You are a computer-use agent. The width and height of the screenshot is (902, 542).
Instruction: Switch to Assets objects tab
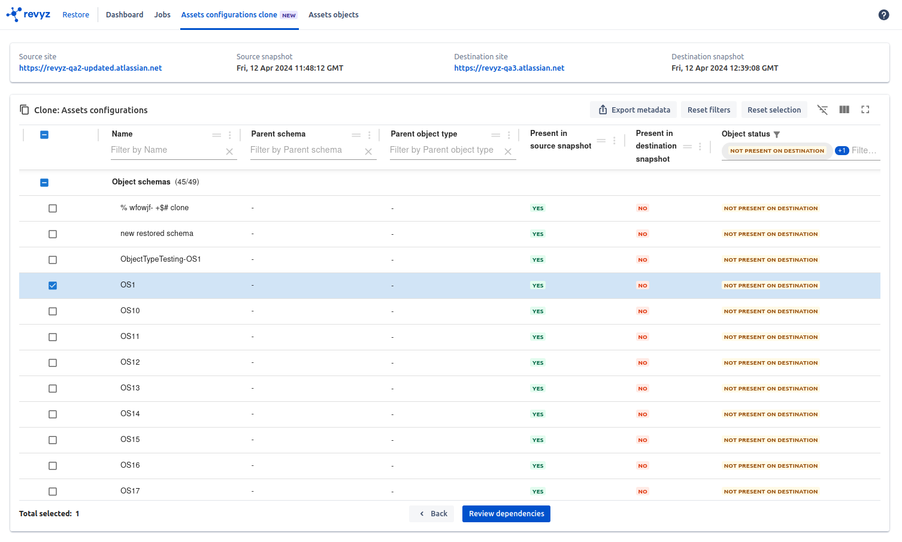[334, 15]
